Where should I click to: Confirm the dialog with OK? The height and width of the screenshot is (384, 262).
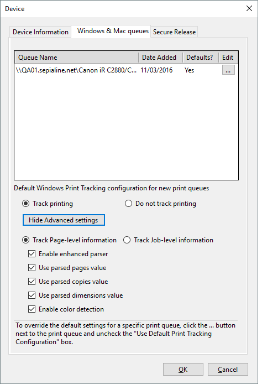point(183,369)
